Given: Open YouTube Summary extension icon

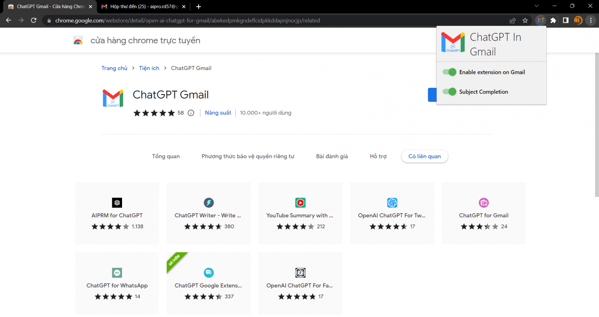Looking at the screenshot, I should 300,203.
